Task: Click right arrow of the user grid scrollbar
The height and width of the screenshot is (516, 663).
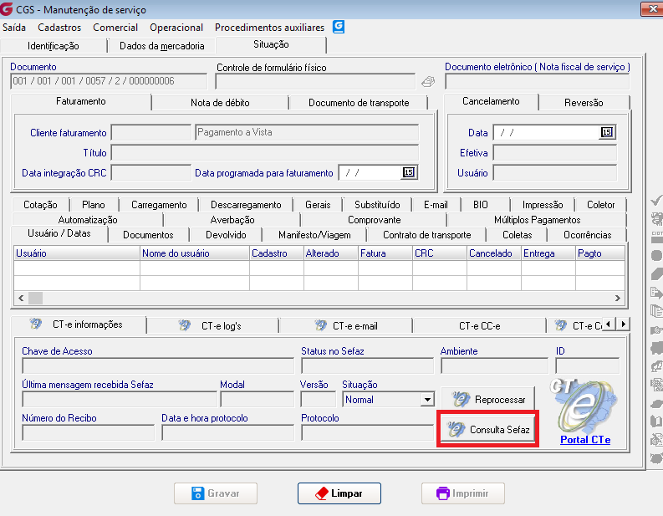Action: tap(618, 299)
